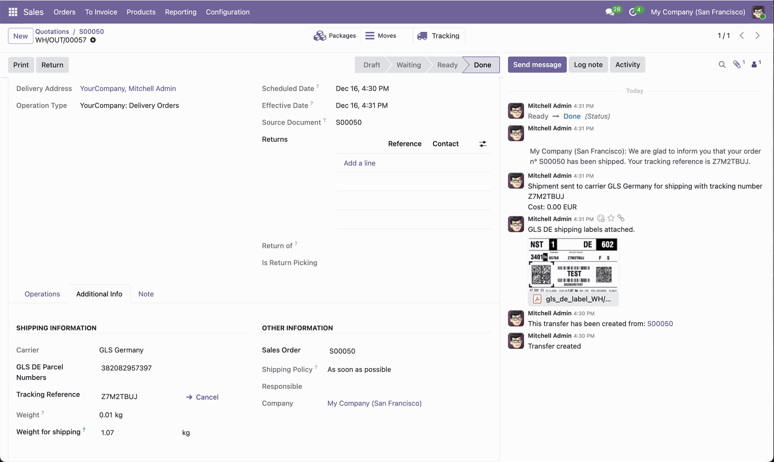
Task: Open the Configuration menu
Action: tap(227, 12)
